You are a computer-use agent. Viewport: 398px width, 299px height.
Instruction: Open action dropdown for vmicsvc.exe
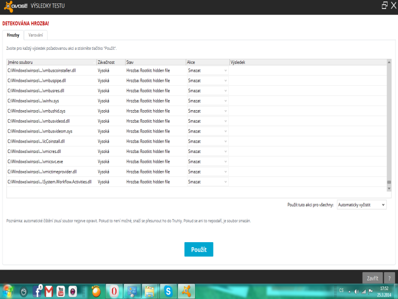pos(207,161)
